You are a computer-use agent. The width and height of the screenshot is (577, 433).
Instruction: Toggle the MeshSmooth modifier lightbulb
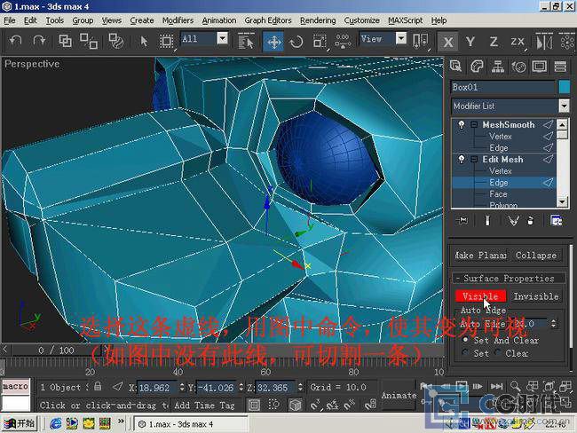pos(461,125)
